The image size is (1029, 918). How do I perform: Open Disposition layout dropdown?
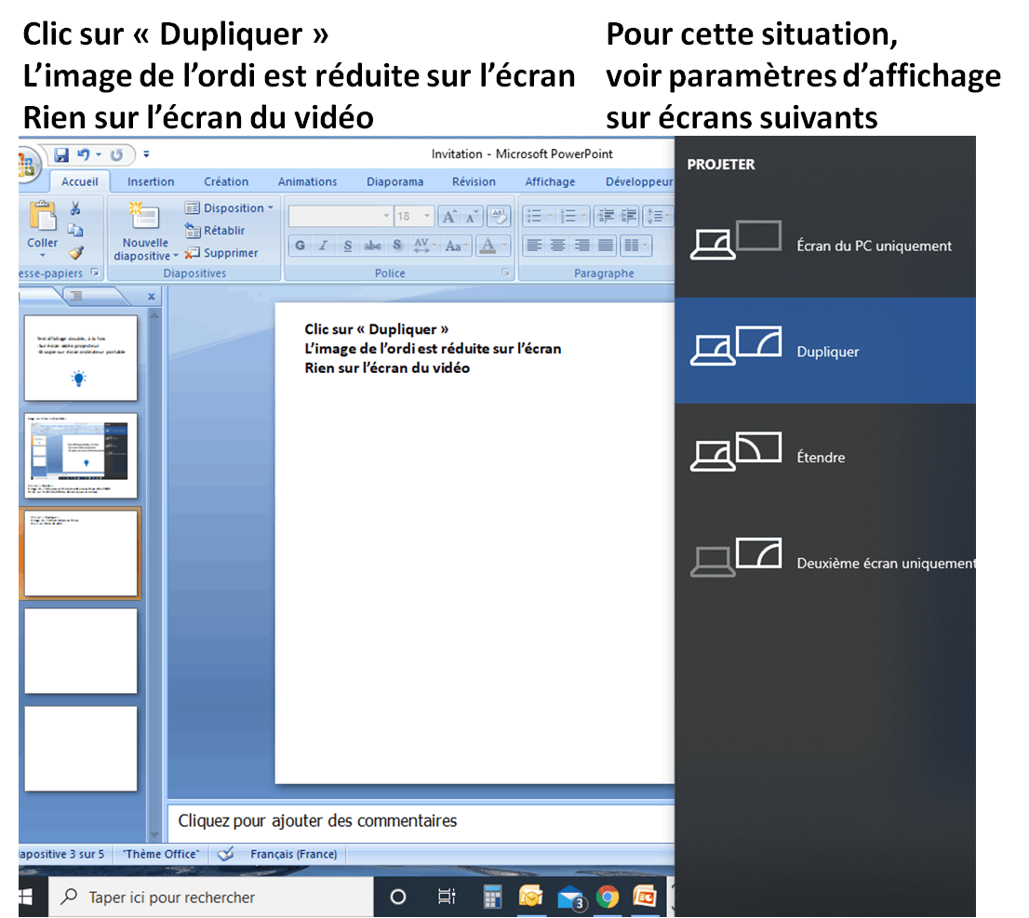click(229, 208)
